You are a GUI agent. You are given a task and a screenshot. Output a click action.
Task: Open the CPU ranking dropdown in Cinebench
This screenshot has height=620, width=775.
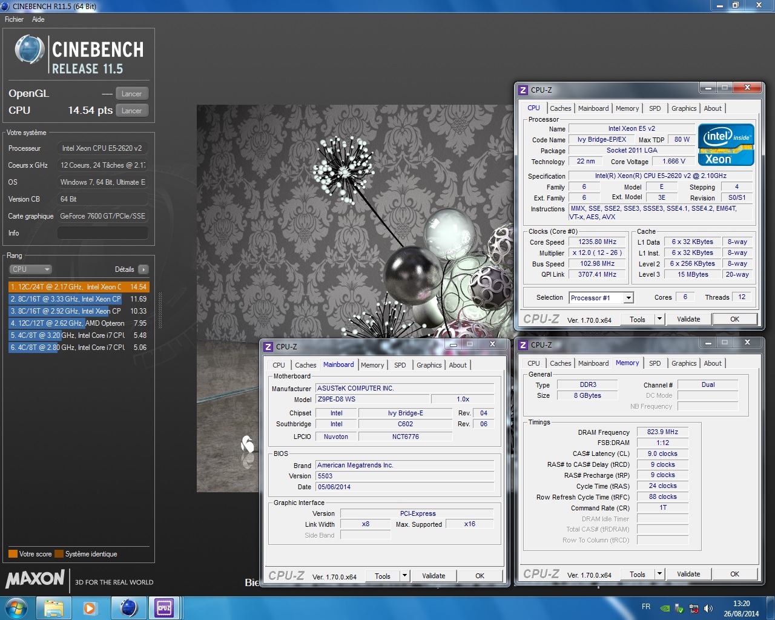(30, 269)
